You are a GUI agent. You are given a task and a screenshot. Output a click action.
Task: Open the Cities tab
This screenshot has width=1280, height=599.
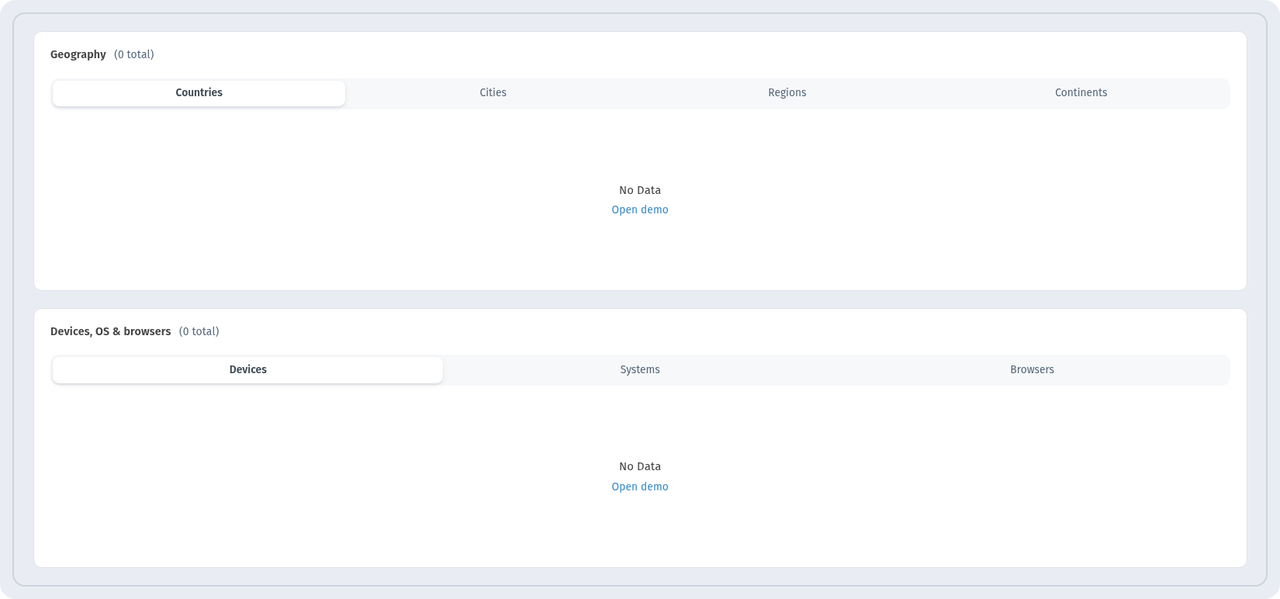tap(493, 93)
